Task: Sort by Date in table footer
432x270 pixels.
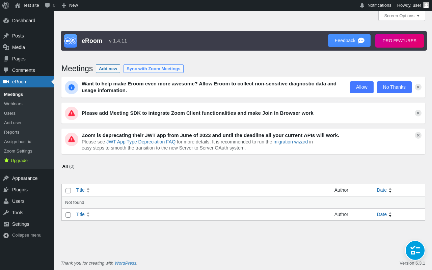Action: click(x=384, y=214)
